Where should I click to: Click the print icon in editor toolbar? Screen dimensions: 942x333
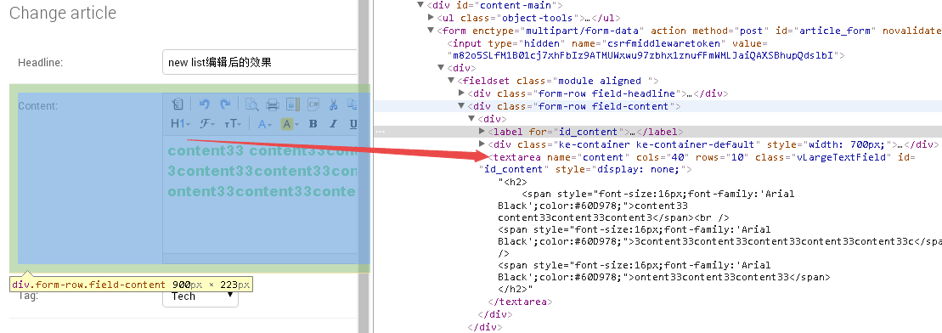point(273,104)
